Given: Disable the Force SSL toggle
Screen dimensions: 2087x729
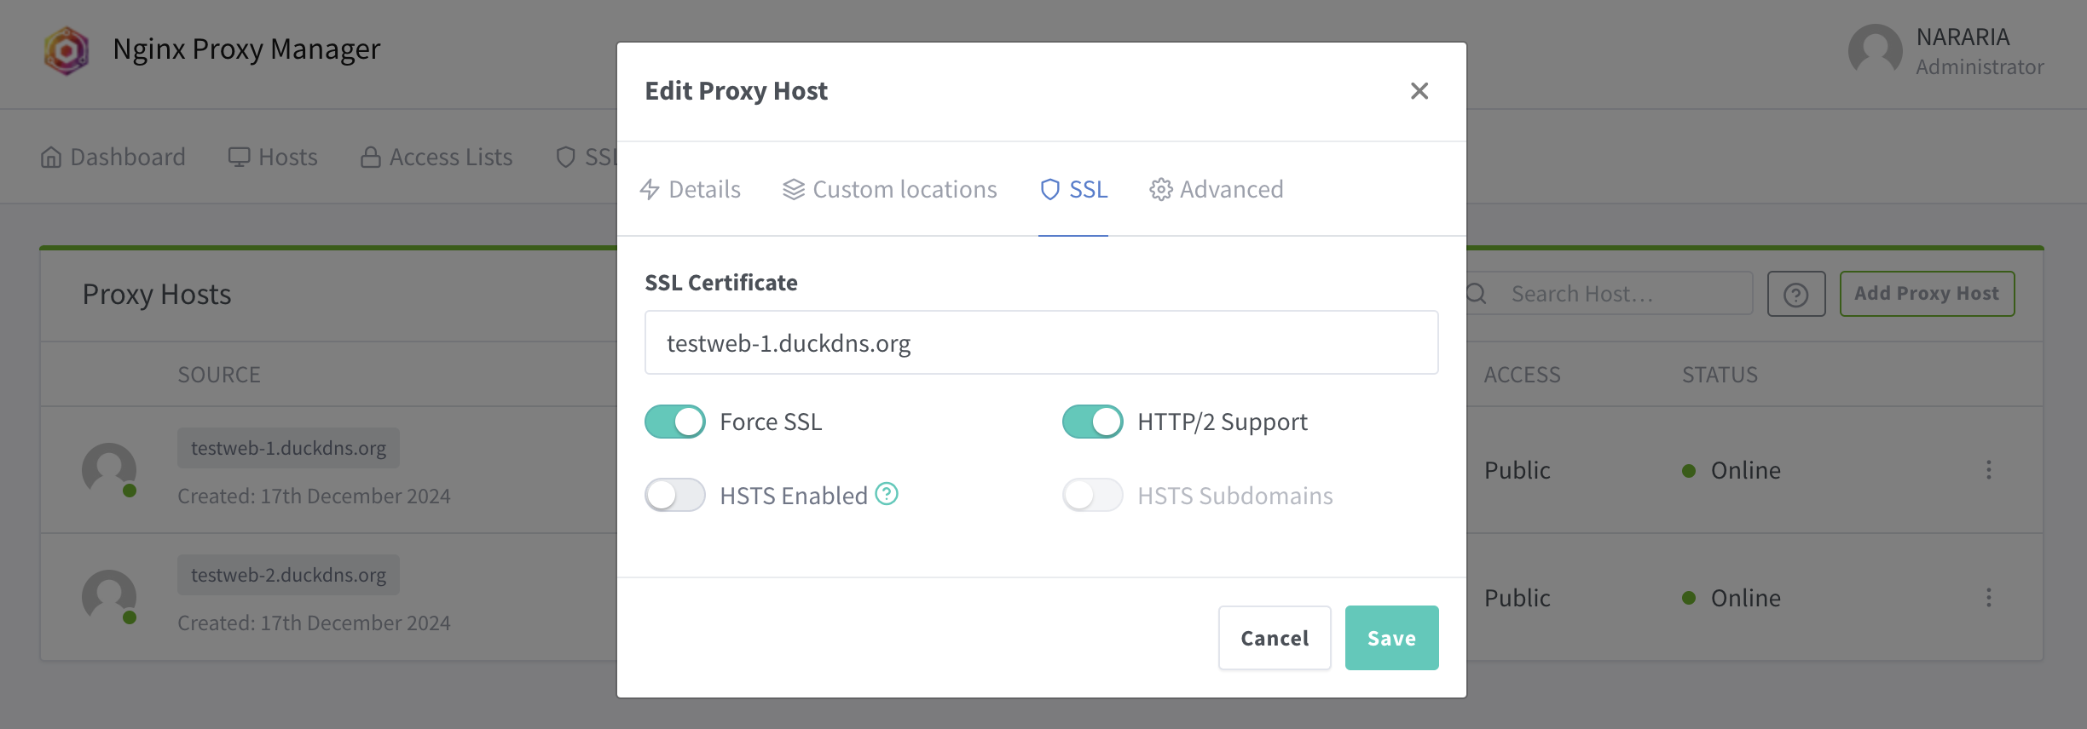Looking at the screenshot, I should pos(675,422).
